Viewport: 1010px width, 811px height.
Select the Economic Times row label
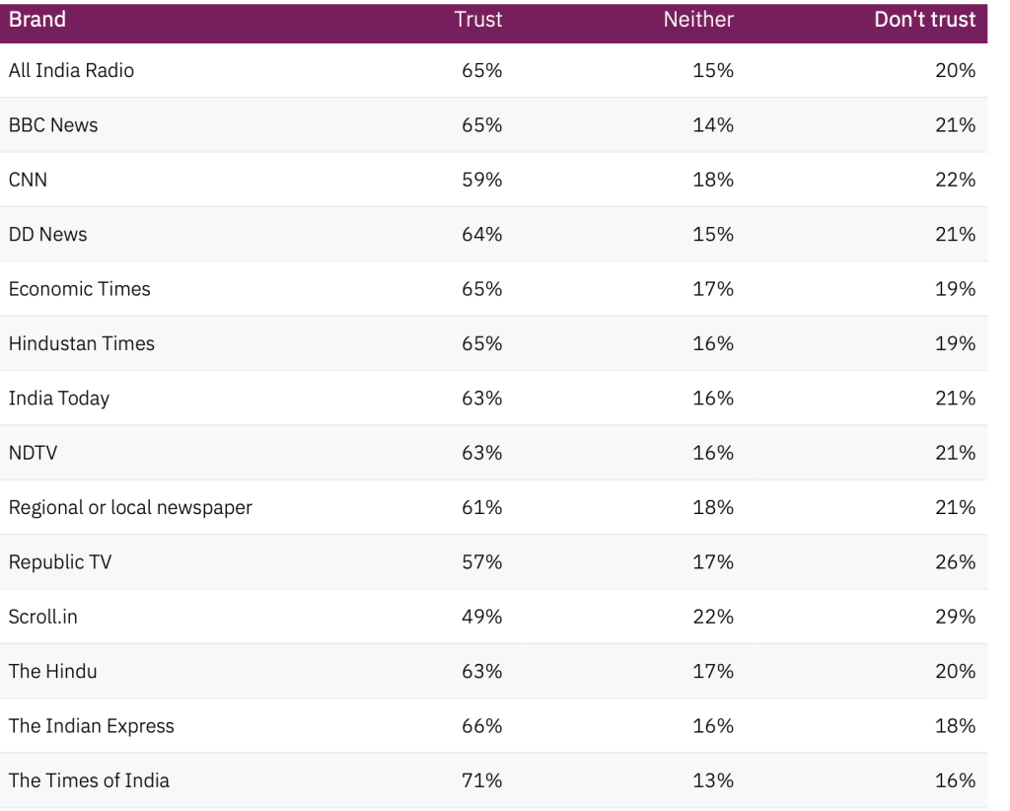click(x=79, y=289)
